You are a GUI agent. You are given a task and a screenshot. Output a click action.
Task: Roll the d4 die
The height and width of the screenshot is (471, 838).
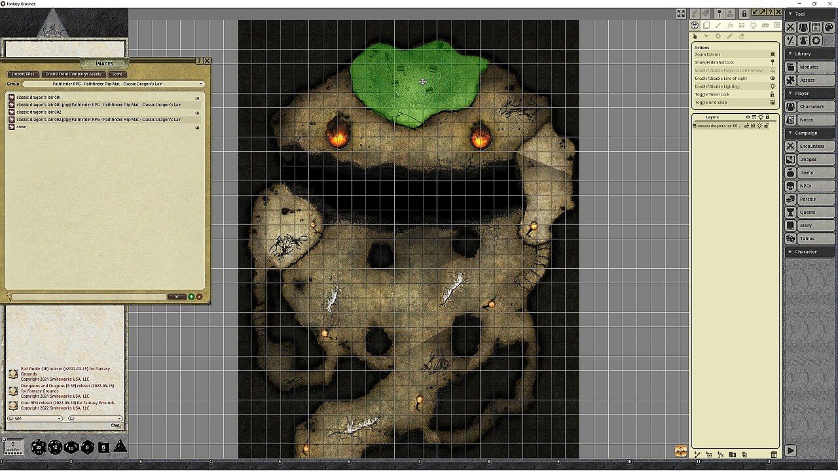[120, 446]
